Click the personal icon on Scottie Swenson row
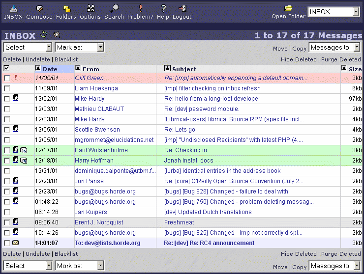This screenshot has height=274, width=364. [16, 129]
